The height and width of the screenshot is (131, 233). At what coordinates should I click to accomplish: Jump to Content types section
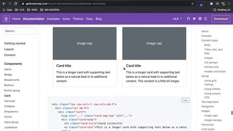click(210, 40)
